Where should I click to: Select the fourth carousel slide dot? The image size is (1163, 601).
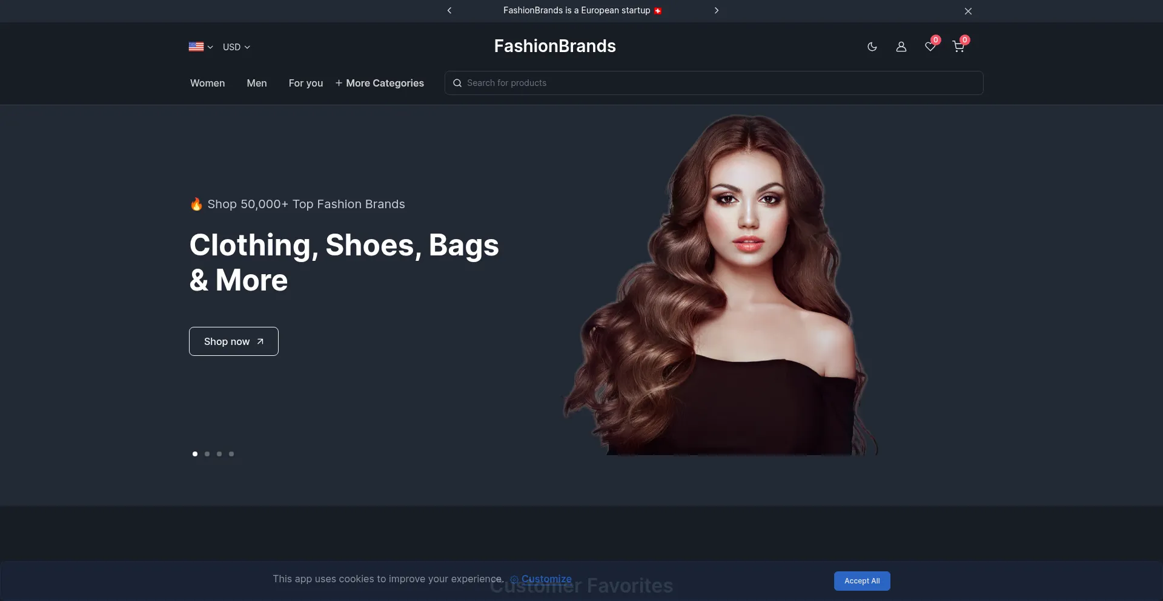point(231,454)
